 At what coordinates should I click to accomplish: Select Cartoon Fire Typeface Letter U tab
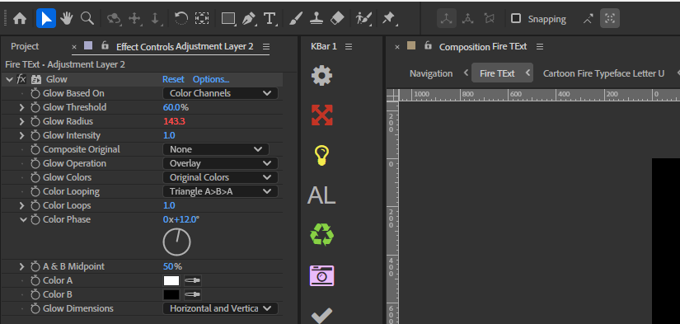603,73
